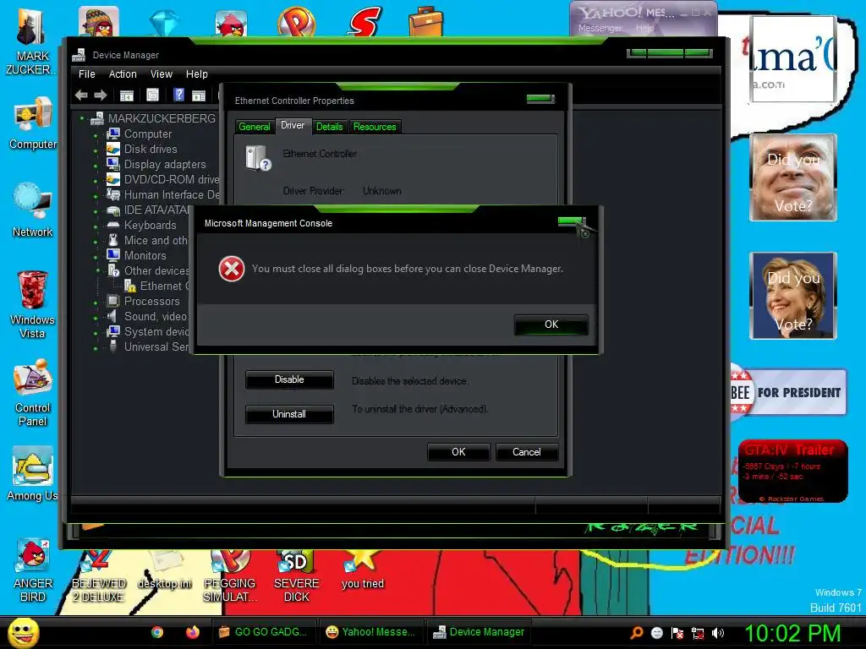Select the Windows Vista recycle bin icon
This screenshot has height=649, width=866.
click(x=32, y=304)
